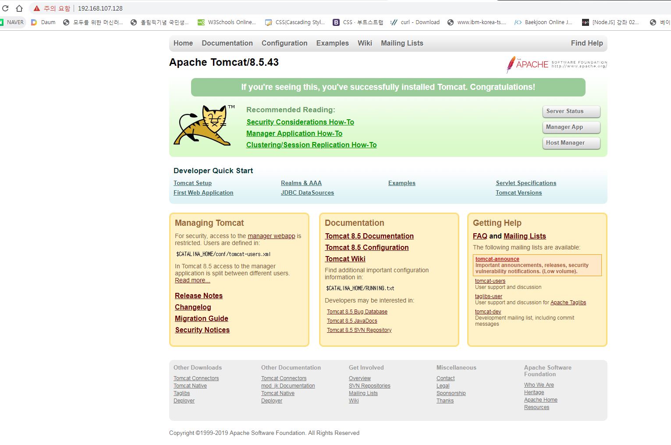Open the Home nav item

point(183,43)
